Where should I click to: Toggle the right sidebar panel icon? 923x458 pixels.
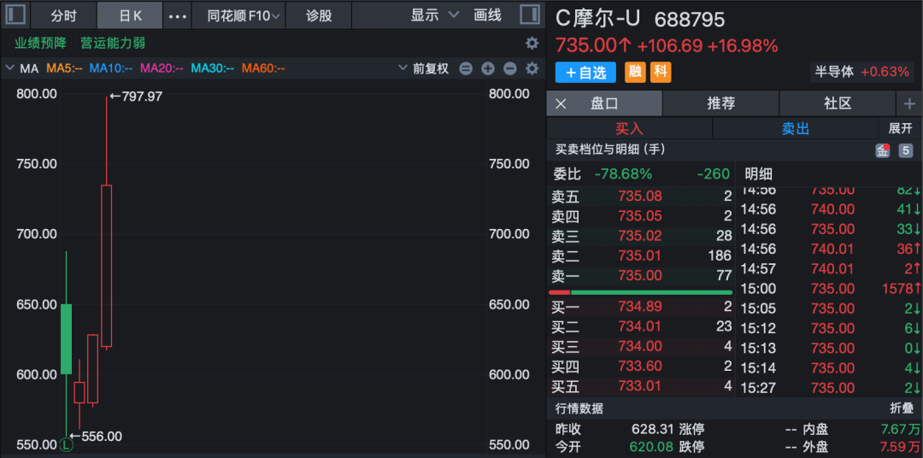529,15
